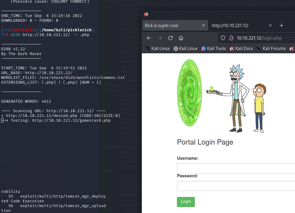Click the browser Back arrow

pos(149,38)
